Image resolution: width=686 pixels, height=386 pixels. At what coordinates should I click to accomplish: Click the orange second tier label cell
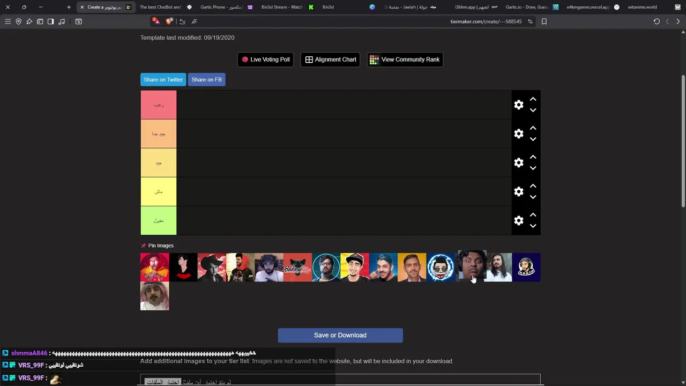(158, 134)
